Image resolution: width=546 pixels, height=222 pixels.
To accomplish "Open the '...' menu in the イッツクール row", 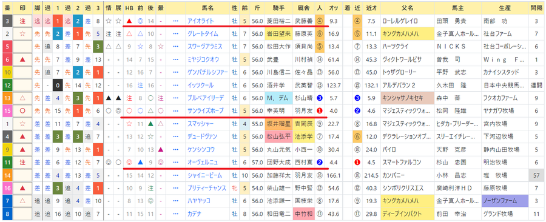I will point(175,86).
